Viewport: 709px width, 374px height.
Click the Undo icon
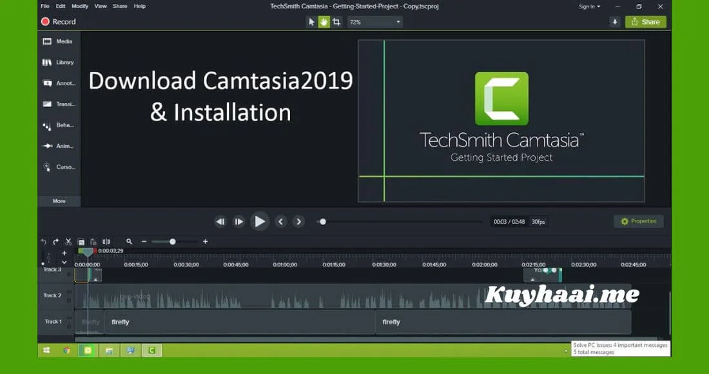coord(43,242)
